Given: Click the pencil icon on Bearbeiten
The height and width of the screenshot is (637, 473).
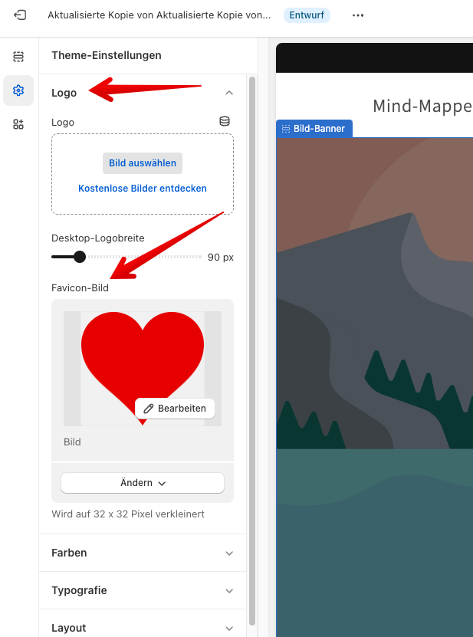Looking at the screenshot, I should coord(149,409).
